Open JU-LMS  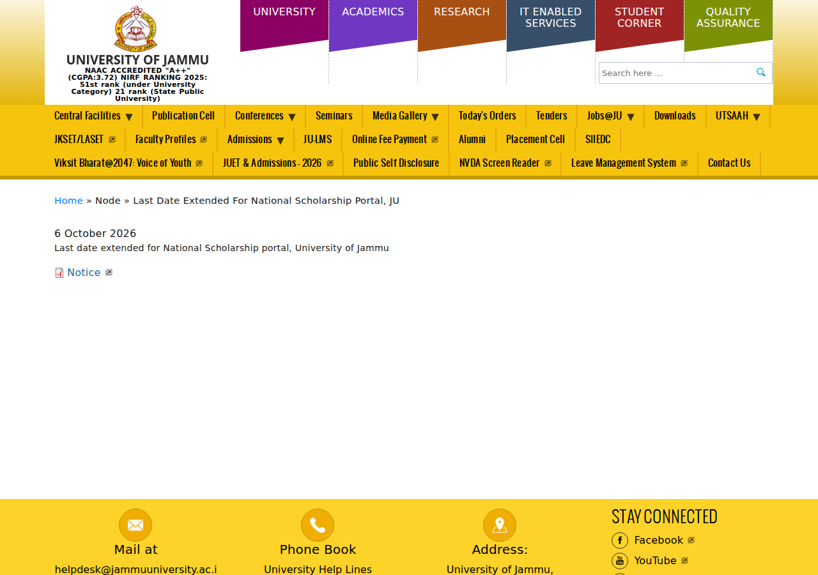coord(318,139)
